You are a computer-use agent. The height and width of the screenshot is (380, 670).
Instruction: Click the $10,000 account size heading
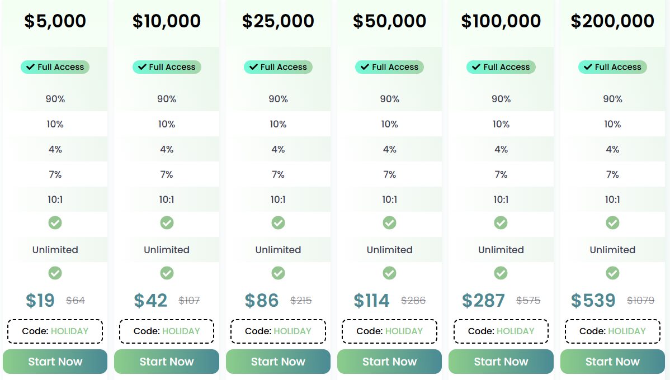167,21
